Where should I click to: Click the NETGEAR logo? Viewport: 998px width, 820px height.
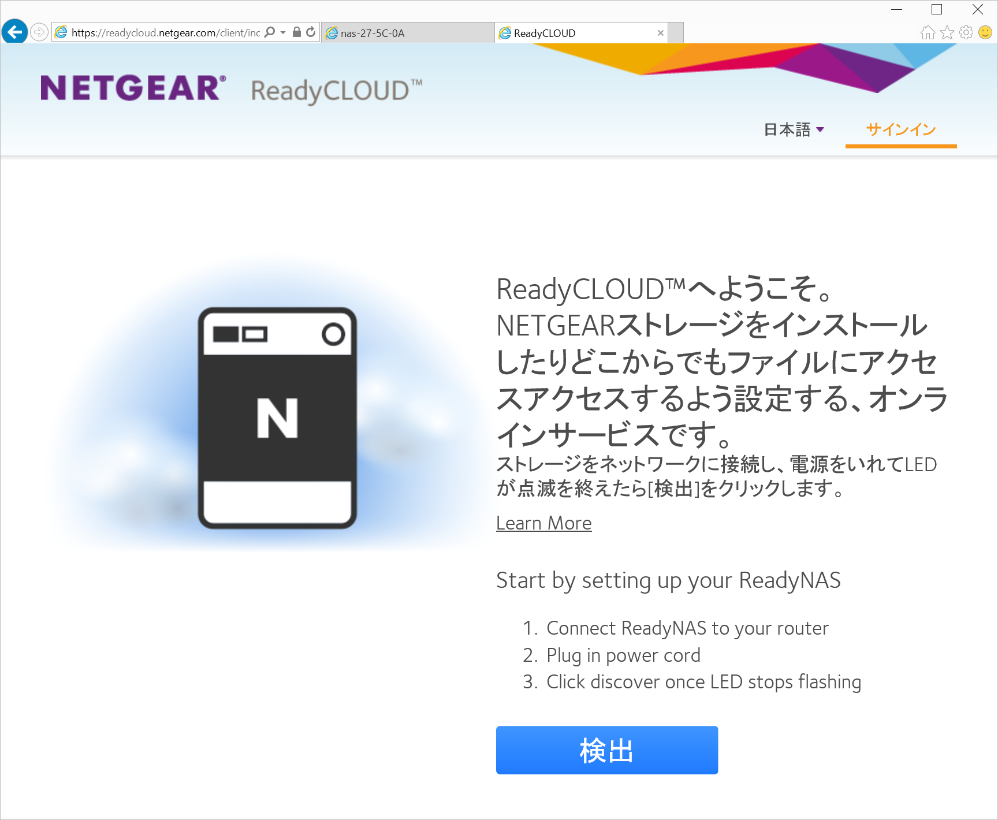point(133,88)
